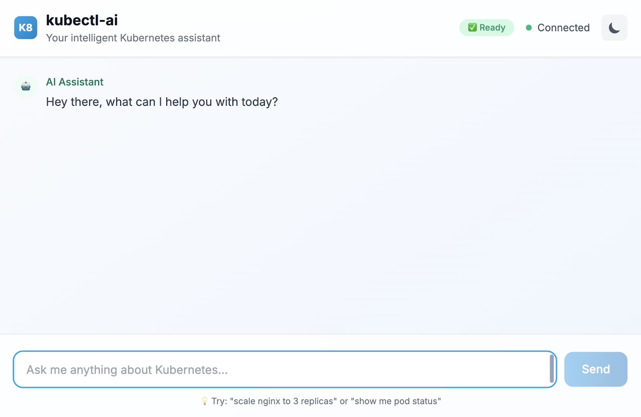Click the "scale nginx to 3 replicas" suggestion

[283, 401]
